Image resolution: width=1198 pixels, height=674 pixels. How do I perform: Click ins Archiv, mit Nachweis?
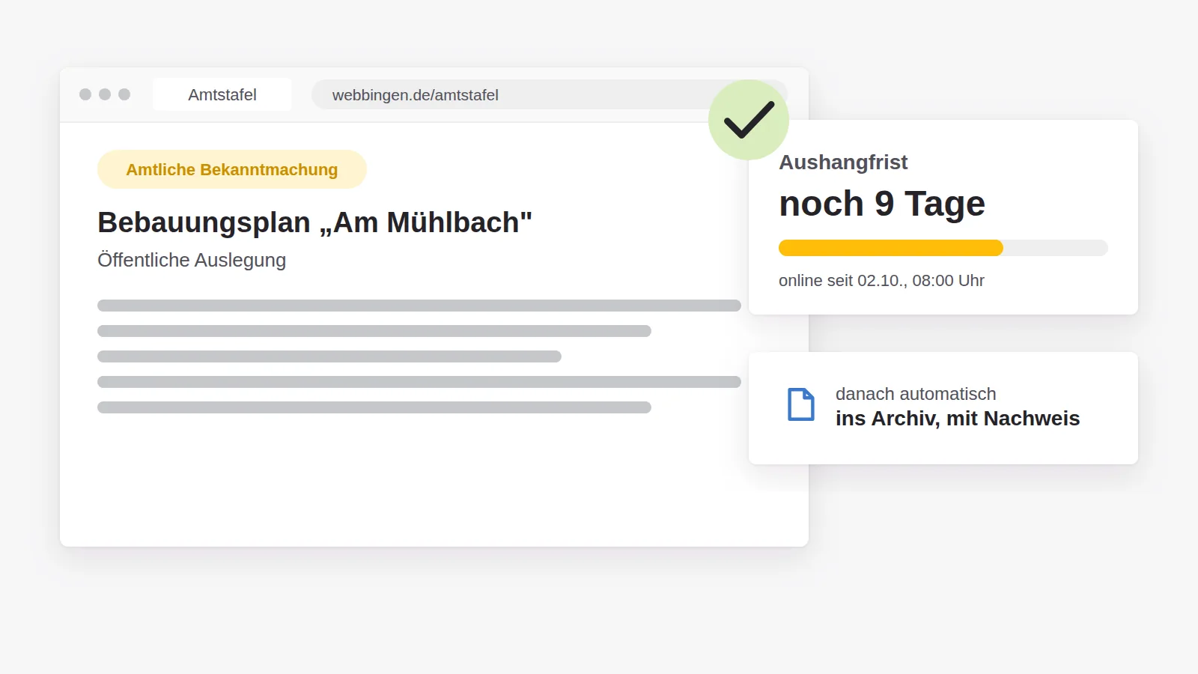pos(958,419)
